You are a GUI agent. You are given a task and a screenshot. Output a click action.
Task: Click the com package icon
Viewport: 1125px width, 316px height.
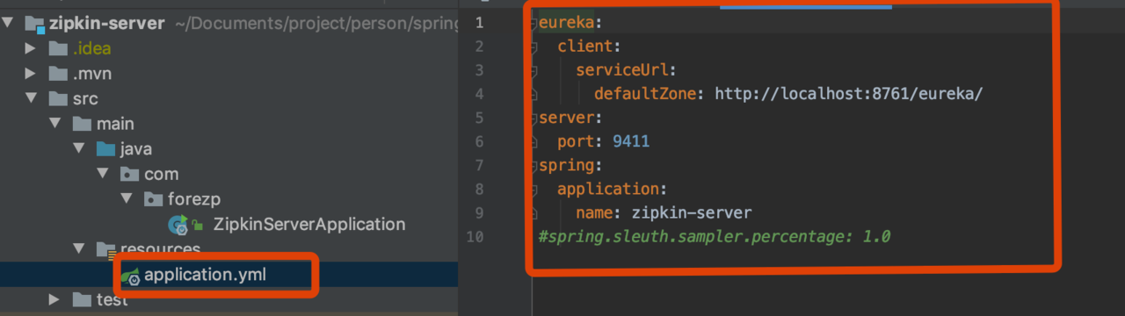tap(129, 175)
